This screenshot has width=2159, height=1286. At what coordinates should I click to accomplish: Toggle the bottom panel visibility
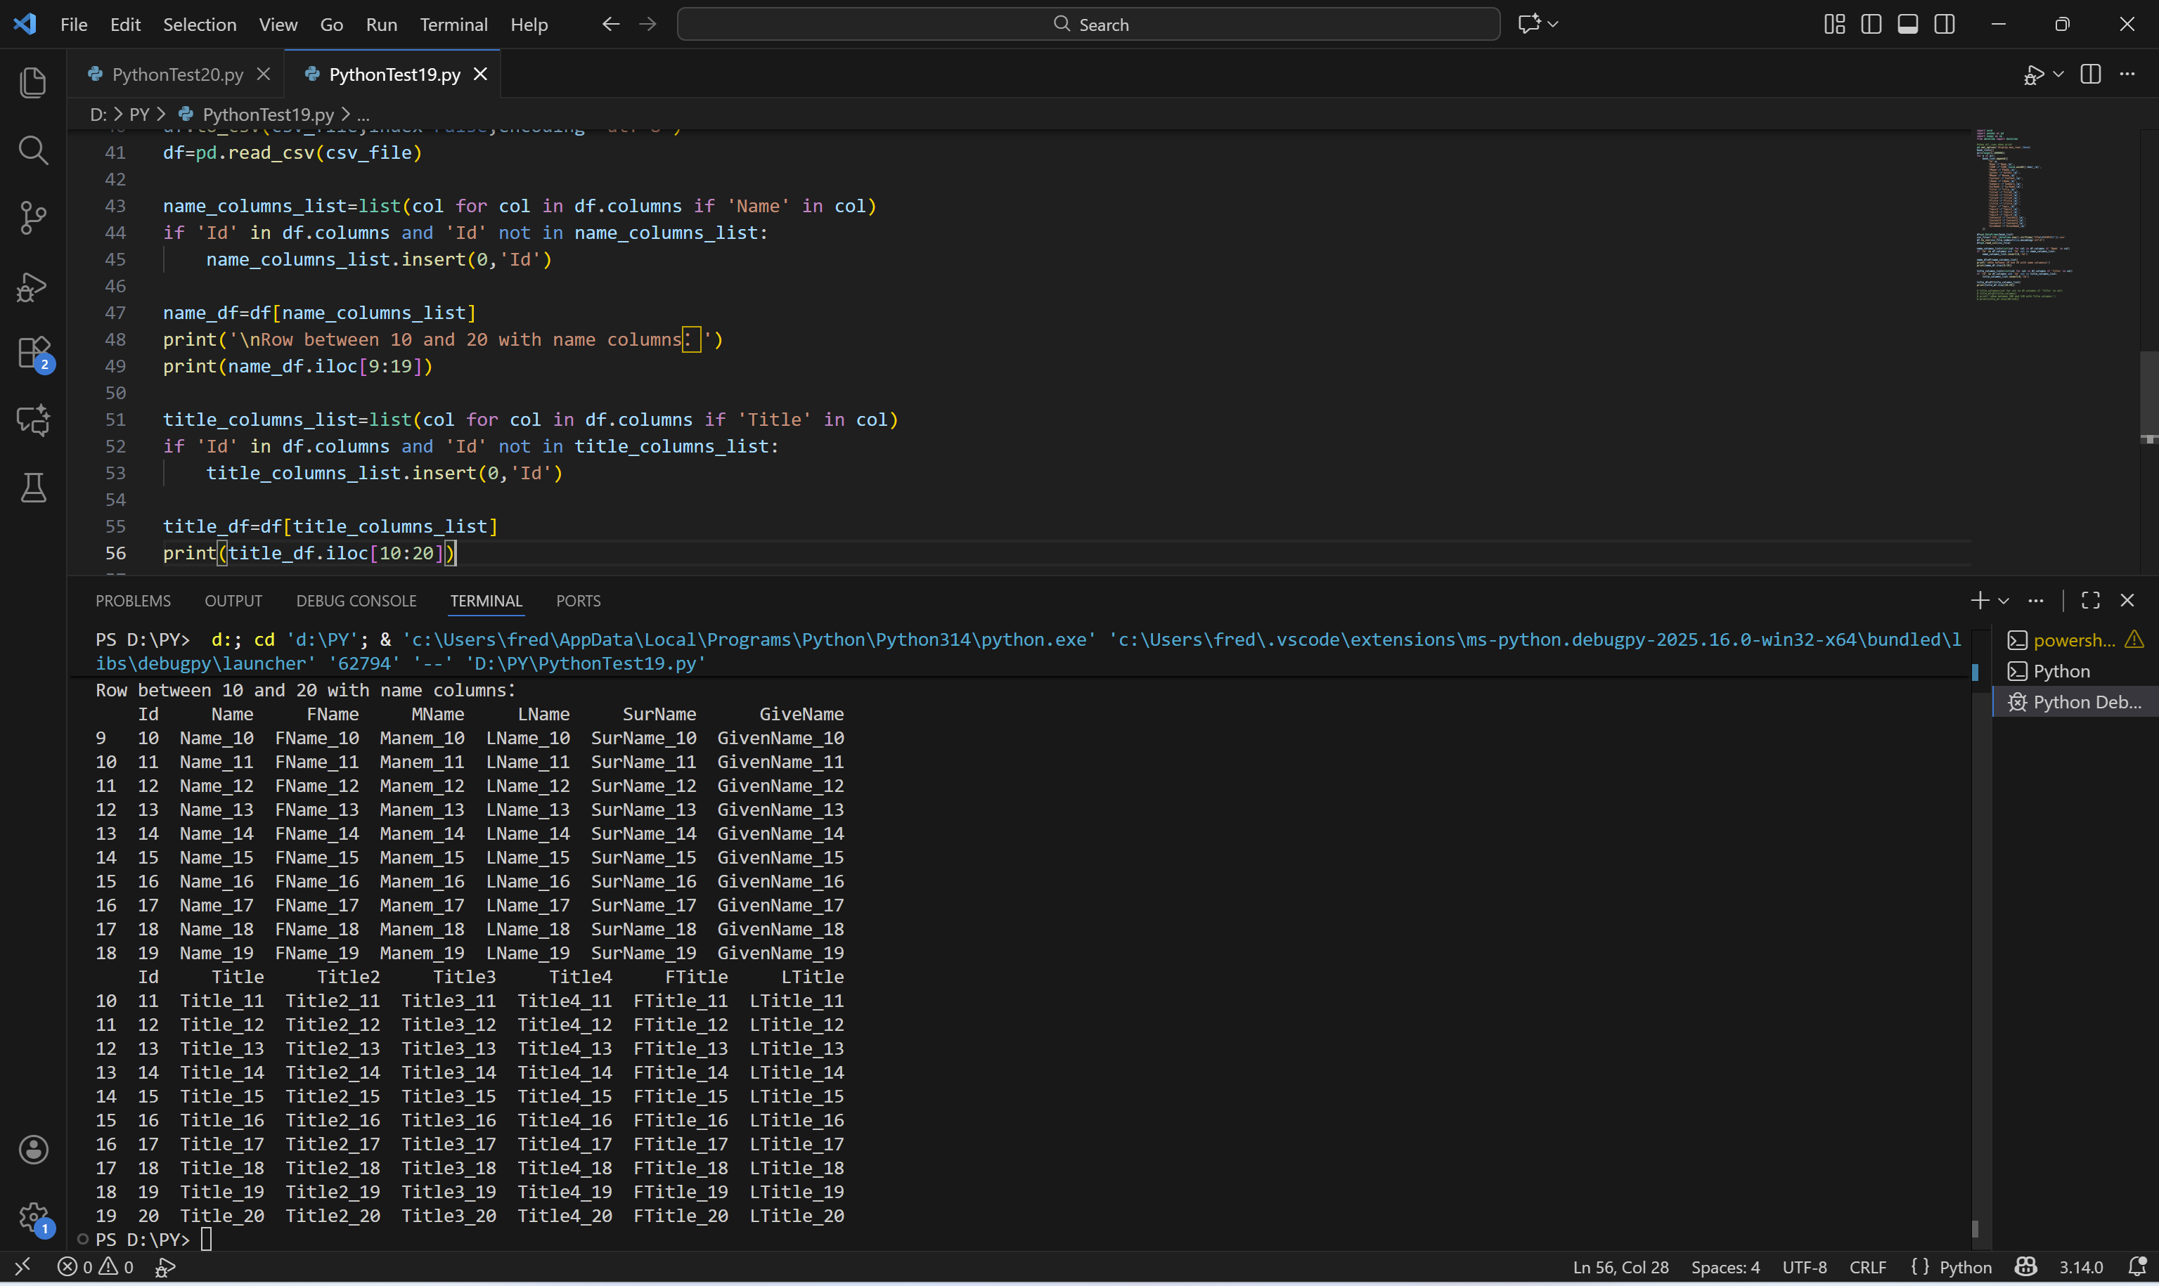(x=1907, y=25)
